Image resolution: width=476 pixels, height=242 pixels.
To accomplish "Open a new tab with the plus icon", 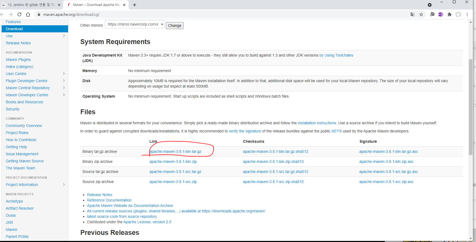I will pyautogui.click(x=135, y=5).
